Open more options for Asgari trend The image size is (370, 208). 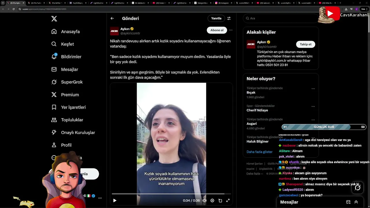(313, 120)
